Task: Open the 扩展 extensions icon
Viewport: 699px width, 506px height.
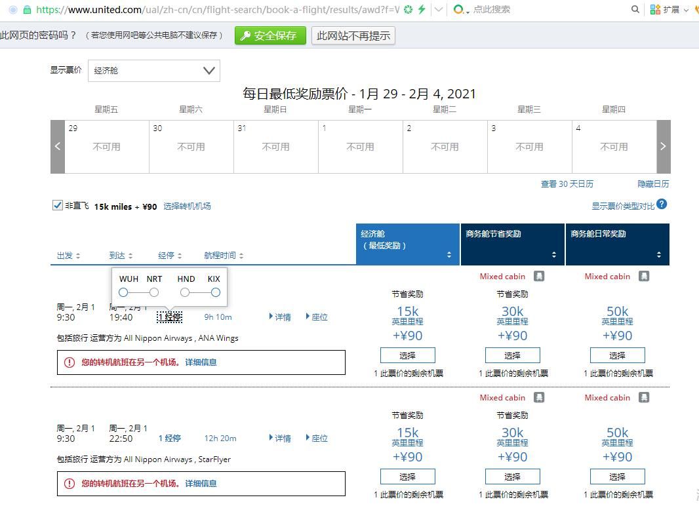Action: pyautogui.click(x=655, y=9)
